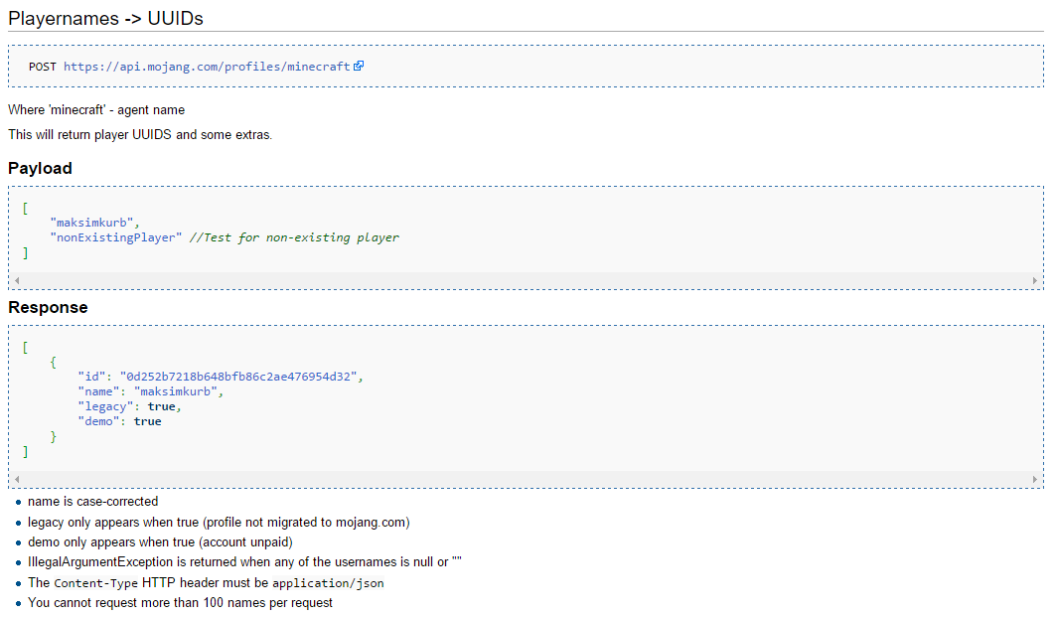Click the Content-Type code text in bullet list
Viewport: 1057px width, 617px height.
(x=96, y=583)
